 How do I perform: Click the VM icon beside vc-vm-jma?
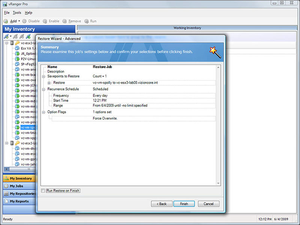point(17,90)
